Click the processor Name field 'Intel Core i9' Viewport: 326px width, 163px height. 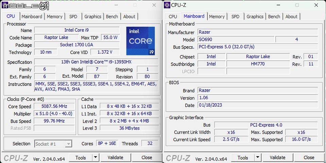(77, 30)
